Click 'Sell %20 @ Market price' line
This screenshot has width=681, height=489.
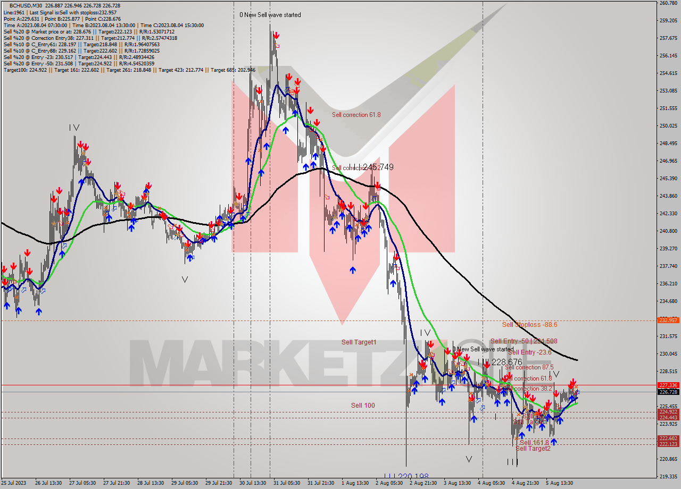point(89,31)
